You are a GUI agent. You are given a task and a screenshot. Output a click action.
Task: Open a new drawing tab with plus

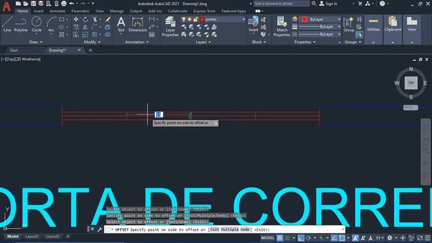(90, 50)
